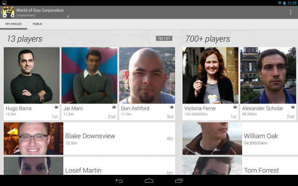
Task: Switch to the Public tab
Action: [x=37, y=24]
